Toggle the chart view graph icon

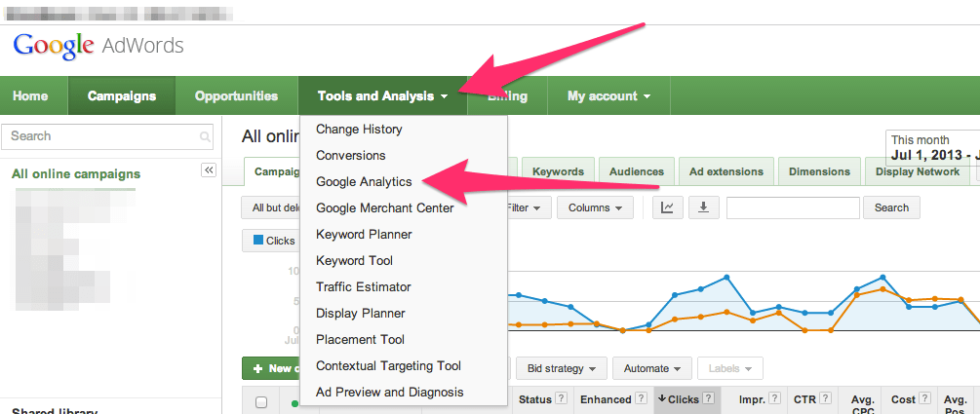click(668, 207)
